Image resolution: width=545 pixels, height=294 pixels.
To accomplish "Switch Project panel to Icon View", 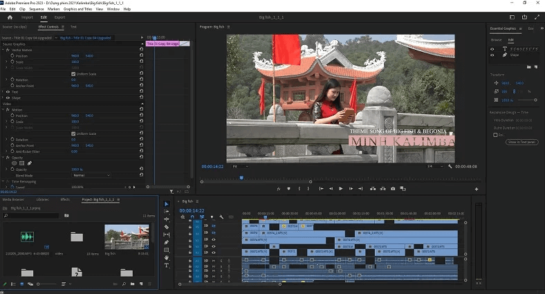I will (22, 284).
